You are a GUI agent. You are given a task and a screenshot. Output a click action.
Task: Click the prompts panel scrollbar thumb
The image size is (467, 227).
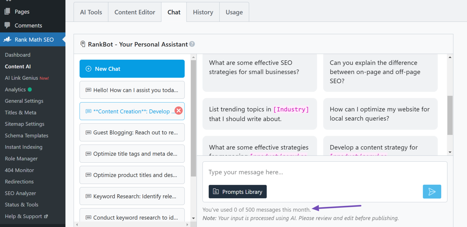pyautogui.click(x=450, y=115)
